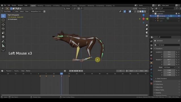
Task: Select the Scale tool
Action: point(3,33)
